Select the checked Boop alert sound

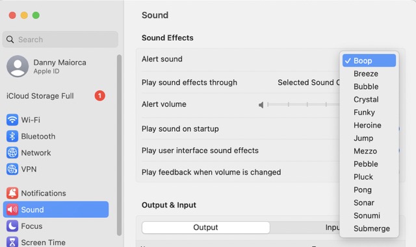point(369,61)
